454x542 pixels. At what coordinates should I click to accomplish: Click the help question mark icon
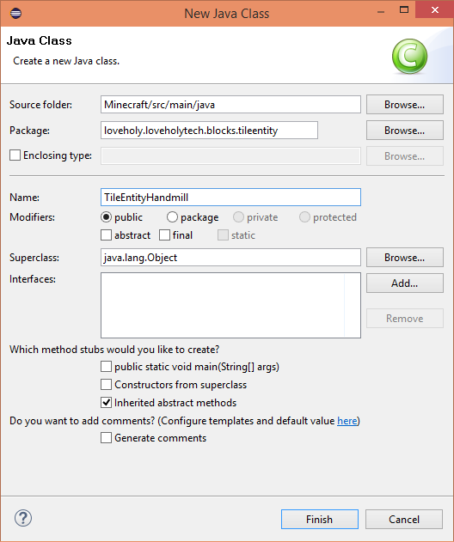point(23,518)
